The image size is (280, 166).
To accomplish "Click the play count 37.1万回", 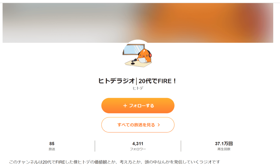I will click(224, 143).
